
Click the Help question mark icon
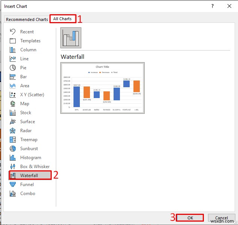(x=213, y=6)
